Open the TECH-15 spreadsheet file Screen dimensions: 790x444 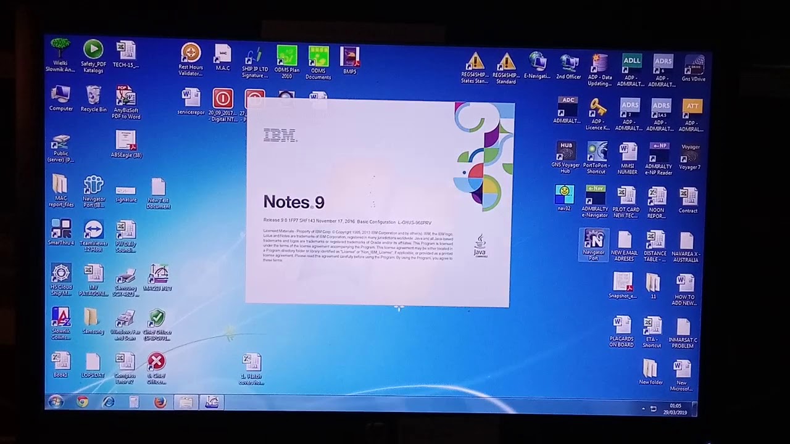point(126,55)
